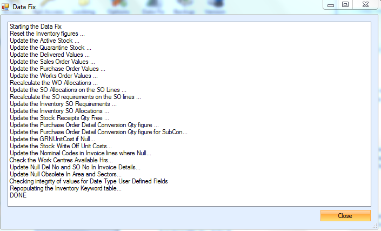Screen dimensions: 381x231
Task: Click 'Update the Stock Write Off Unit Costs...' line
Action: coord(61,146)
